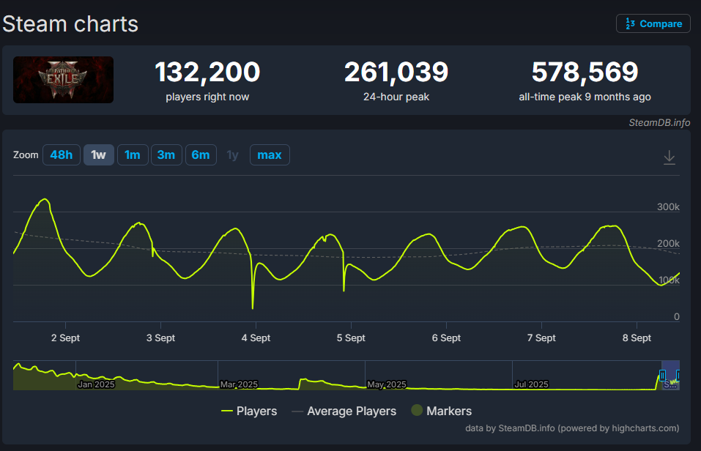This screenshot has height=451, width=701.
Task: Toggle the Average Players legend item
Action: tap(344, 411)
